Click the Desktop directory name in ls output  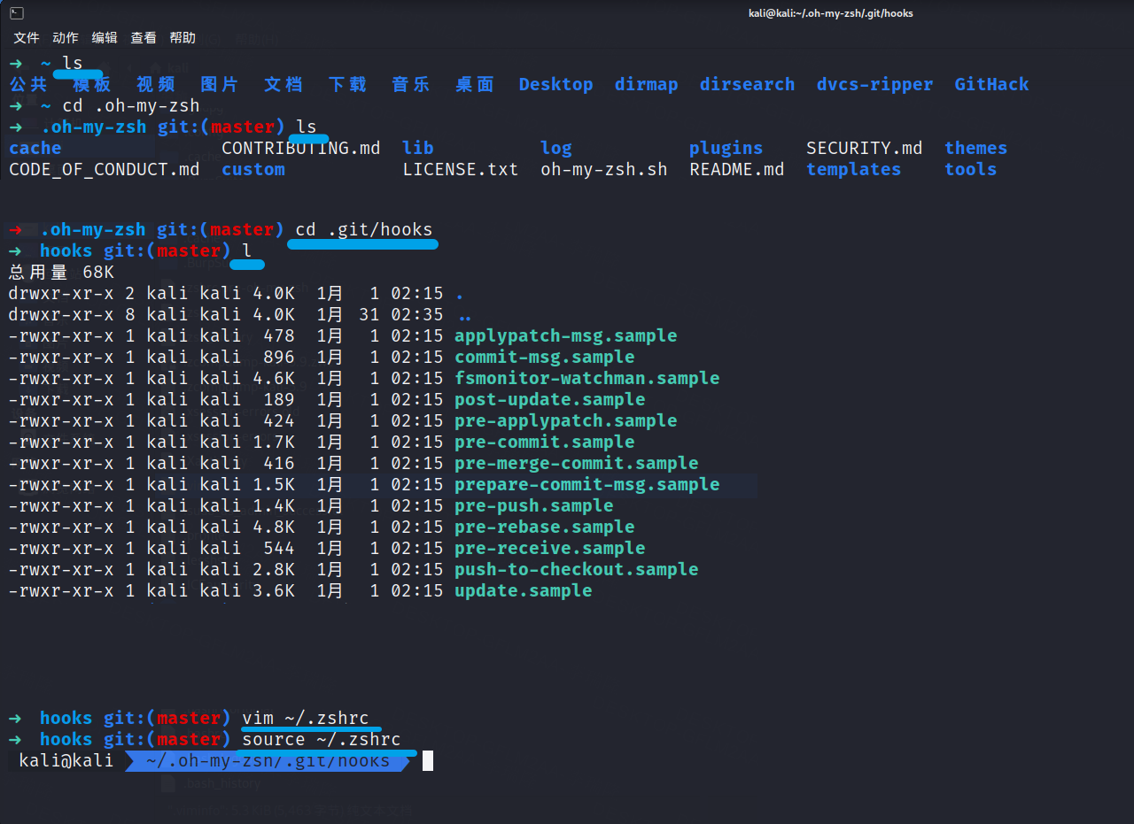(x=555, y=84)
